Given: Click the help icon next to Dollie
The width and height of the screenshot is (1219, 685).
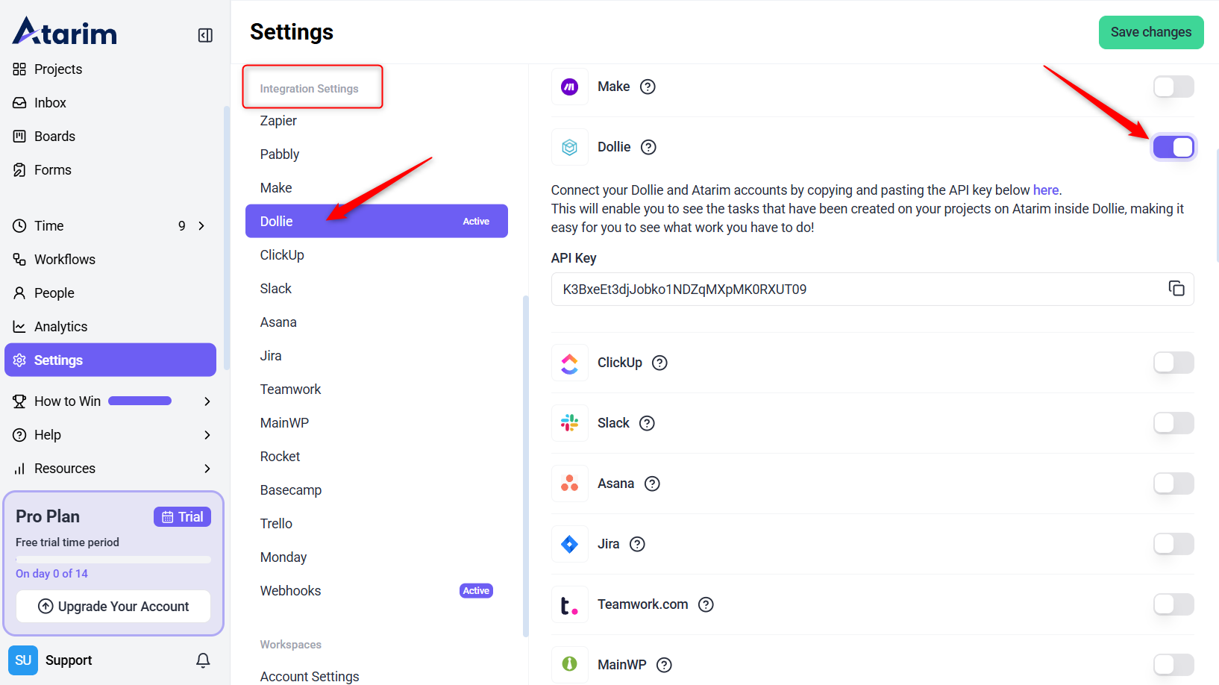Looking at the screenshot, I should click(x=649, y=147).
